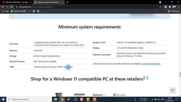Open the Trusted Platform Module (TPM) link
The height and width of the screenshot is (102, 181).
(48, 67)
